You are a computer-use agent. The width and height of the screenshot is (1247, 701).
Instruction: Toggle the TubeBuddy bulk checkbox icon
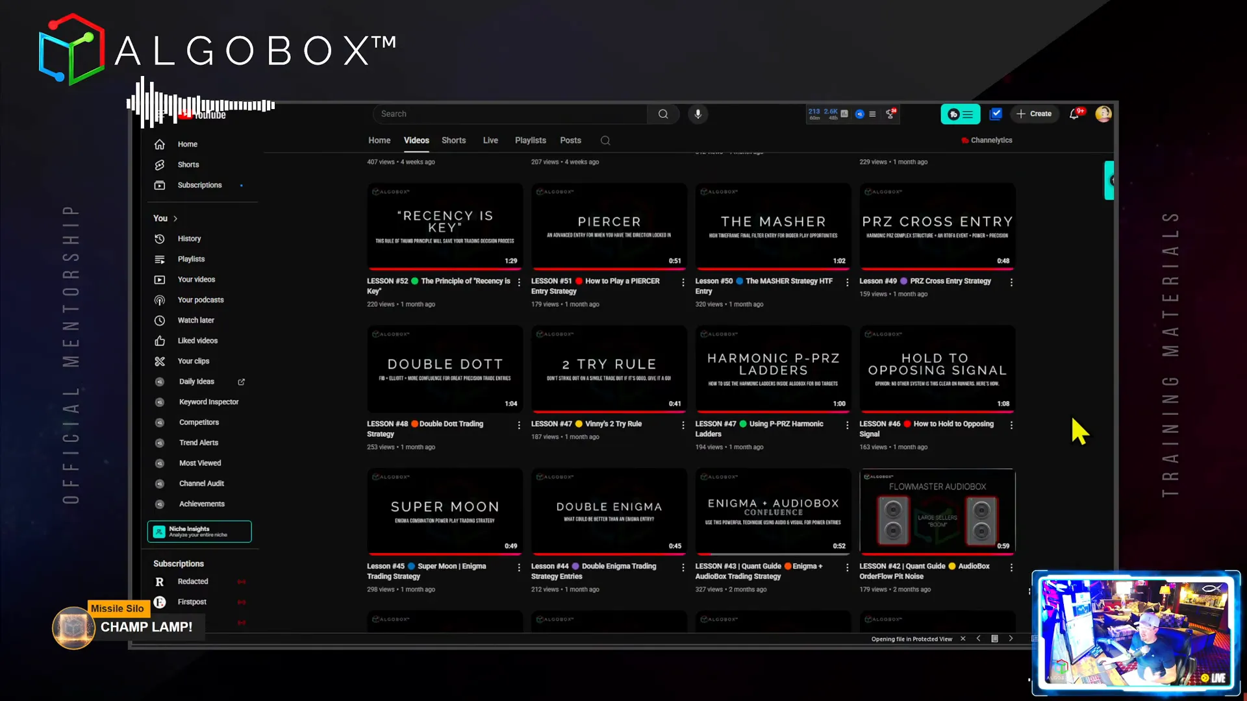click(x=995, y=114)
